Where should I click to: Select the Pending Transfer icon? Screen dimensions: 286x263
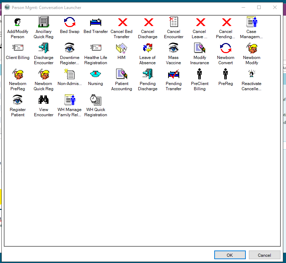[x=174, y=74]
